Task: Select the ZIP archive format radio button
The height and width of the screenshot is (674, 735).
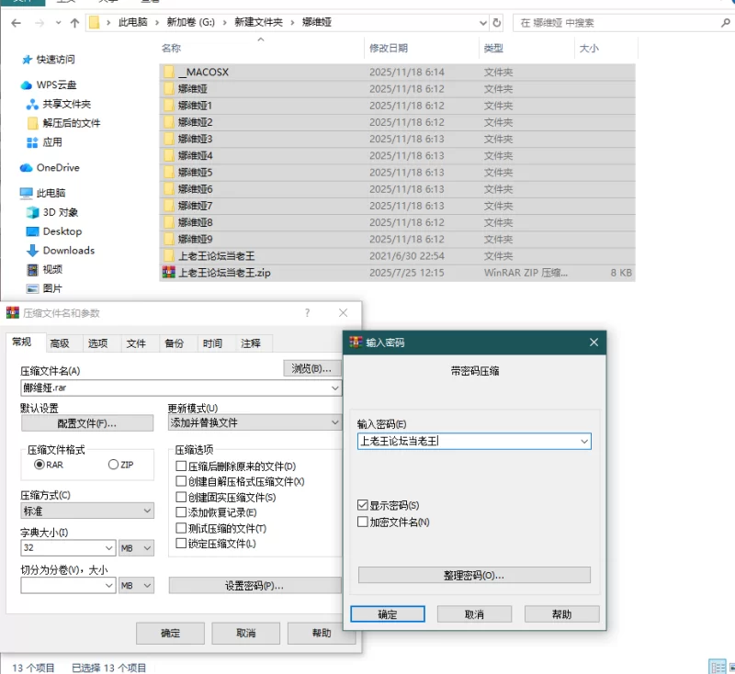Action: point(114,465)
